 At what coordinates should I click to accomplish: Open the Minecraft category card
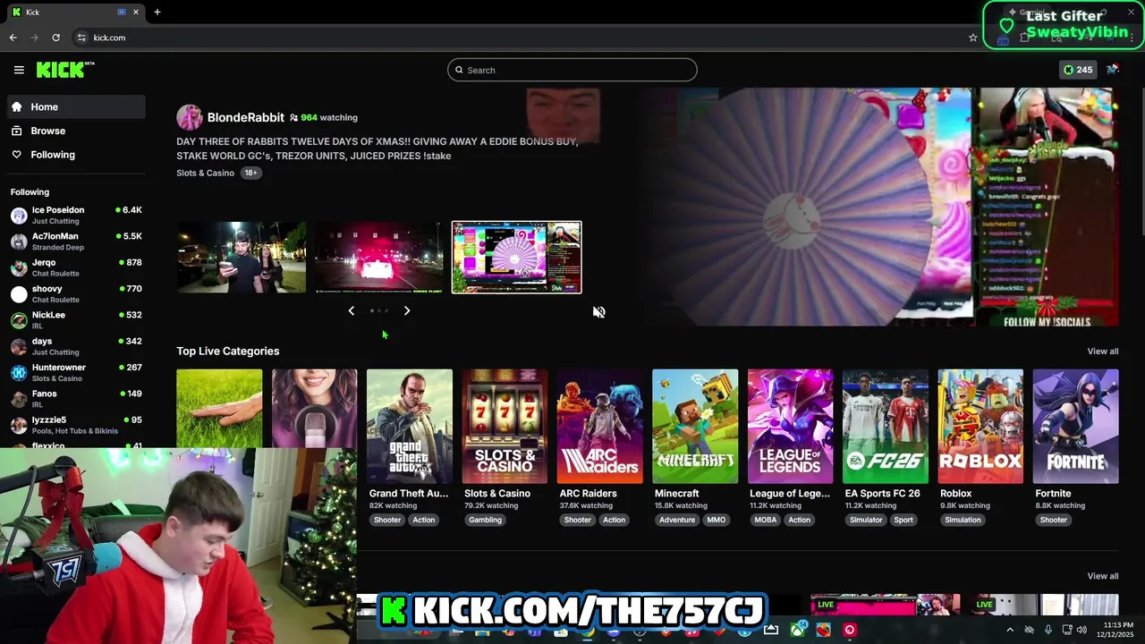point(695,427)
